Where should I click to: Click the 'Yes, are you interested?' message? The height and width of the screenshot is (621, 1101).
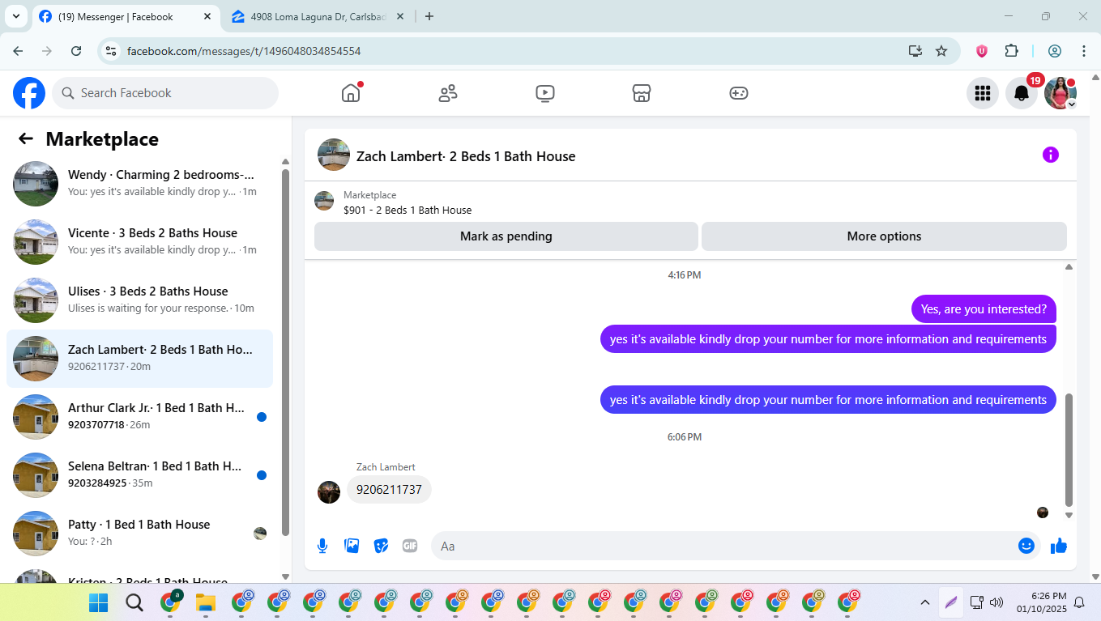pos(984,309)
